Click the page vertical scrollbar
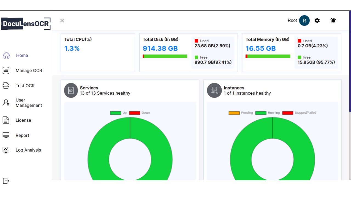This screenshot has width=351, height=197. coord(350,61)
